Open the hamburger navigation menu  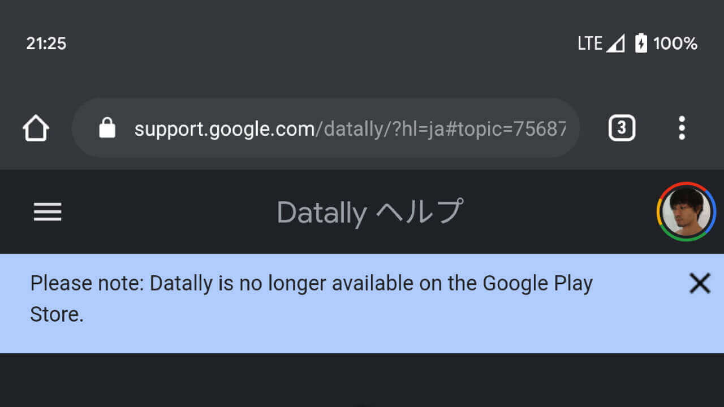tap(48, 212)
